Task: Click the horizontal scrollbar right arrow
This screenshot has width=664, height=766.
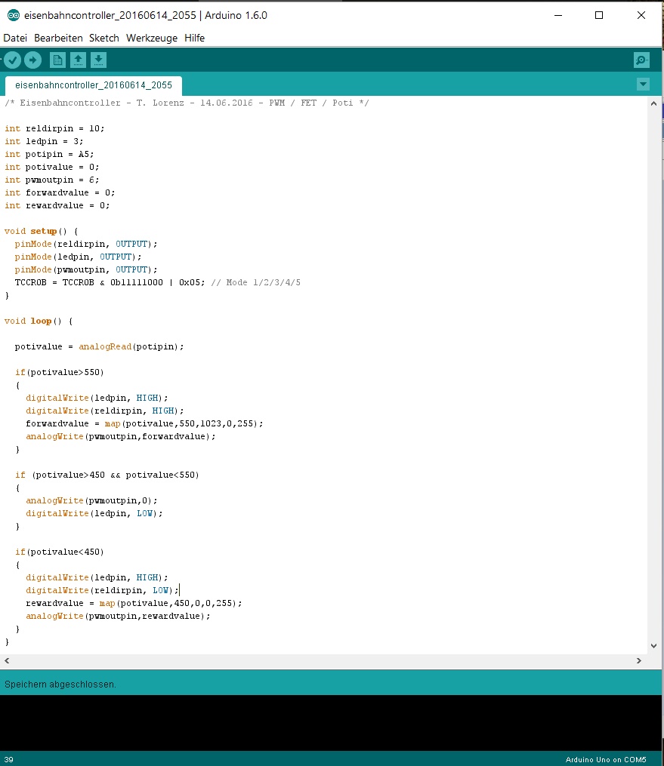Action: coord(639,660)
